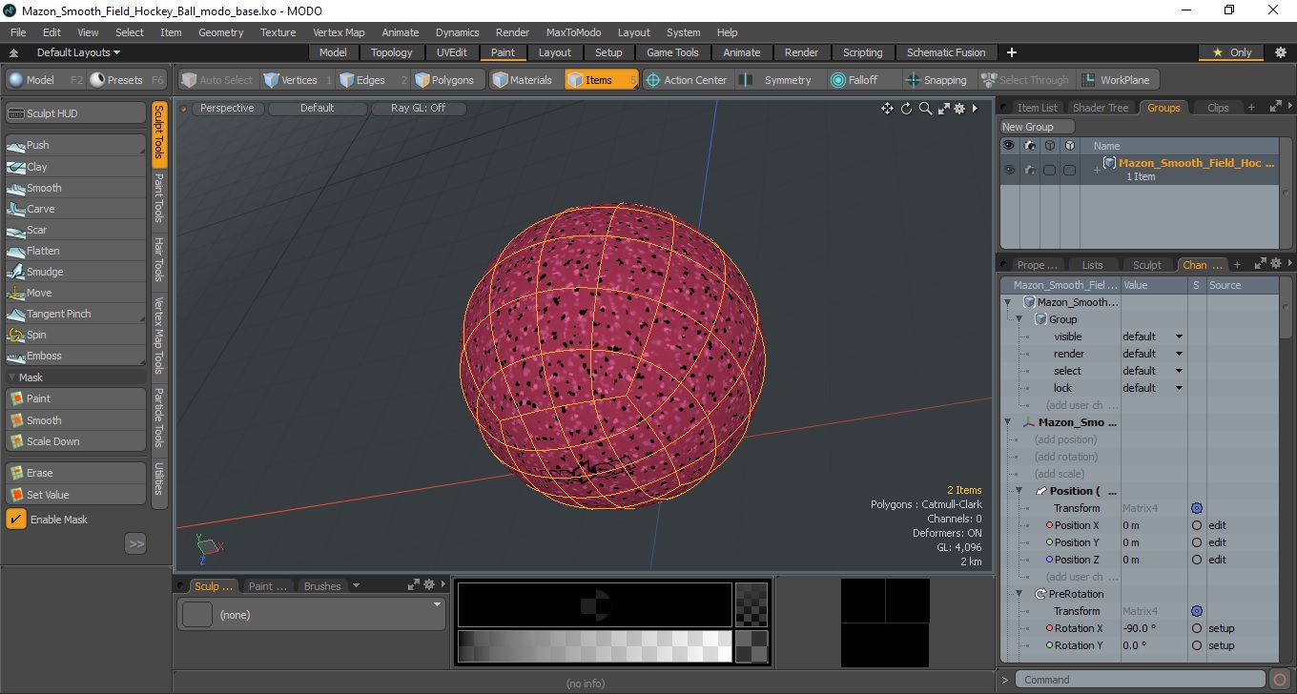Choose the mask Scale Down tool
Viewport: 1297px width, 694px height.
click(x=76, y=441)
